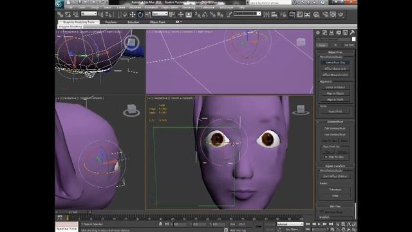Open the Motion command panel tab
This screenshot has width=412, height=232.
pos(339,33)
